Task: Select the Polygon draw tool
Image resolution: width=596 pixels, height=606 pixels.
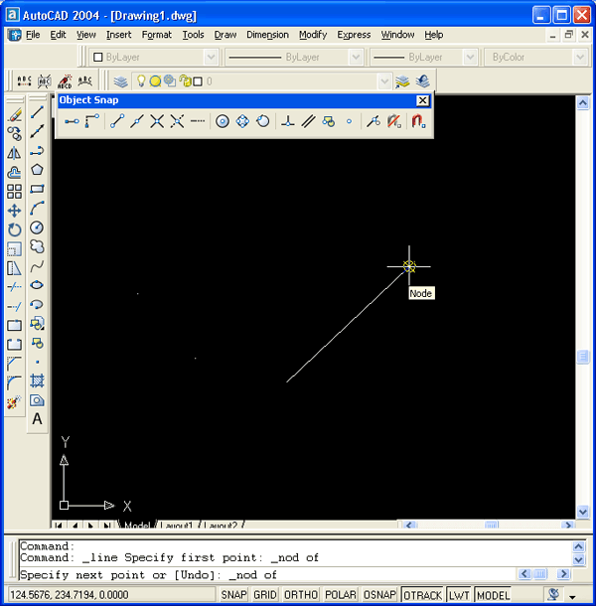Action: (x=37, y=170)
